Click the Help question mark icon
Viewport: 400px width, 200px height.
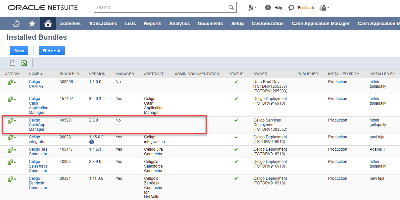click(268, 8)
